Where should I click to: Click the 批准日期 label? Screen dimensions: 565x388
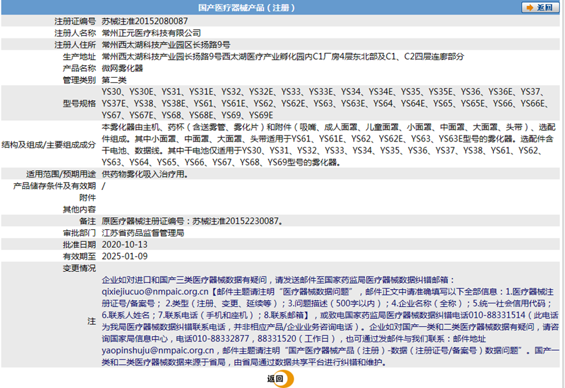coord(79,244)
